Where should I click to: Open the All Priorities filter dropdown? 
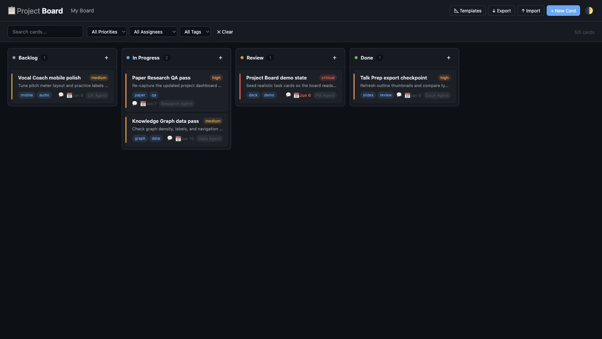[107, 32]
